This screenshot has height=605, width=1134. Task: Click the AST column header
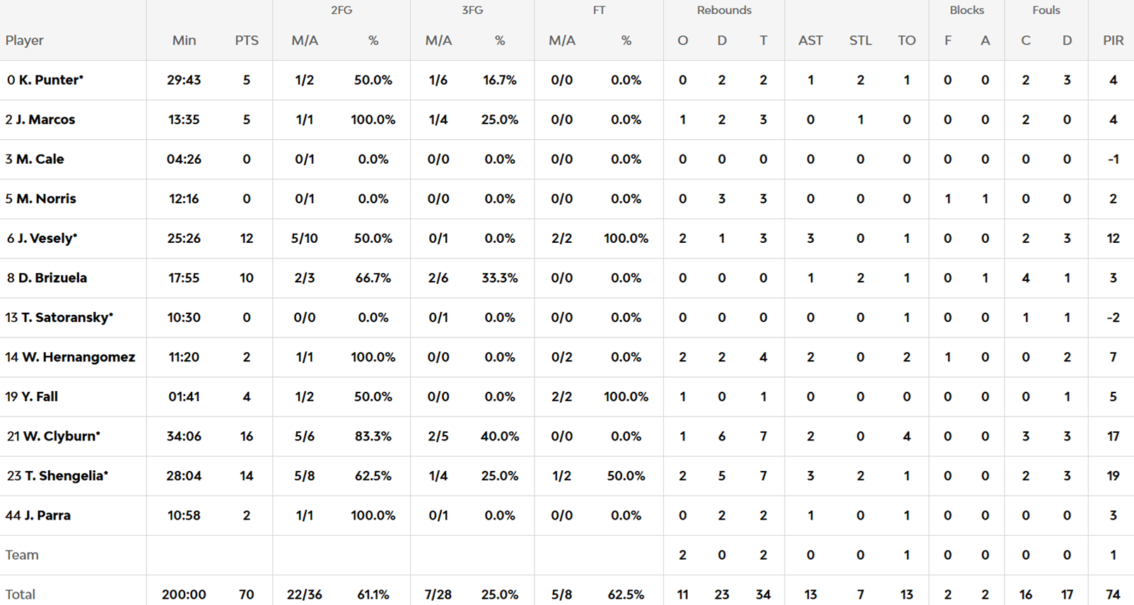[x=810, y=40]
